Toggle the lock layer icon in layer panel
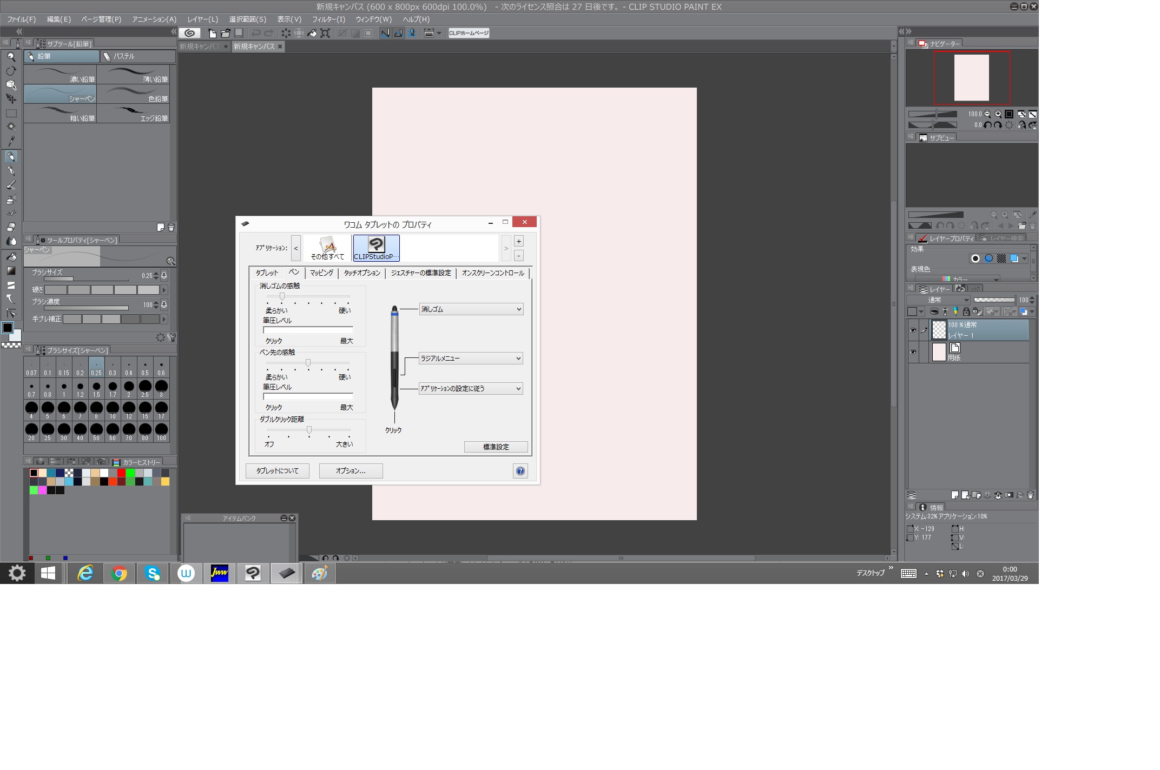The image size is (1160, 770). 966,311
